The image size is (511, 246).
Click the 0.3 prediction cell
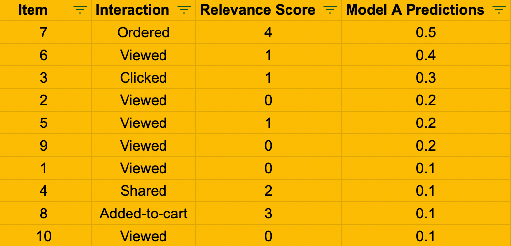coord(426,78)
